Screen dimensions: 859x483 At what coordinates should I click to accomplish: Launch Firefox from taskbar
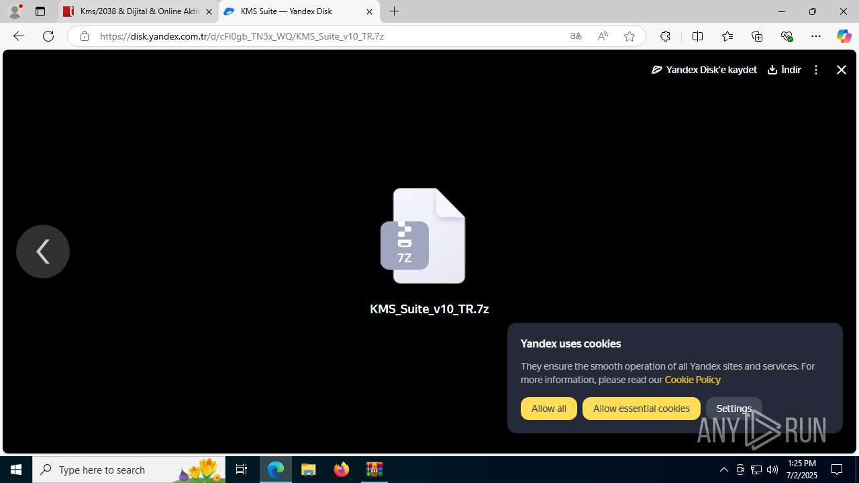point(342,470)
